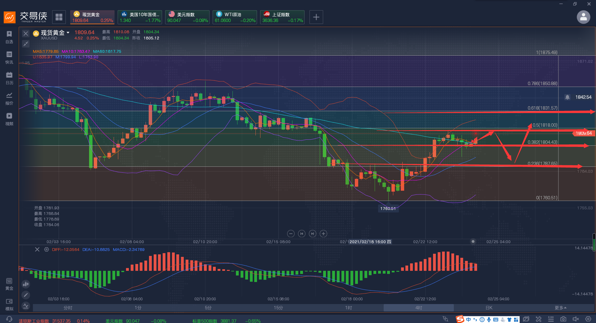Click the network connection plug icon
The width and height of the screenshot is (596, 323).
445,319
